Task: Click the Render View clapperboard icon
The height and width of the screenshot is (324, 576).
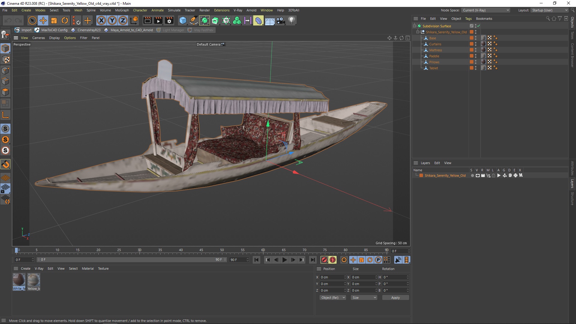Action: coord(147,20)
